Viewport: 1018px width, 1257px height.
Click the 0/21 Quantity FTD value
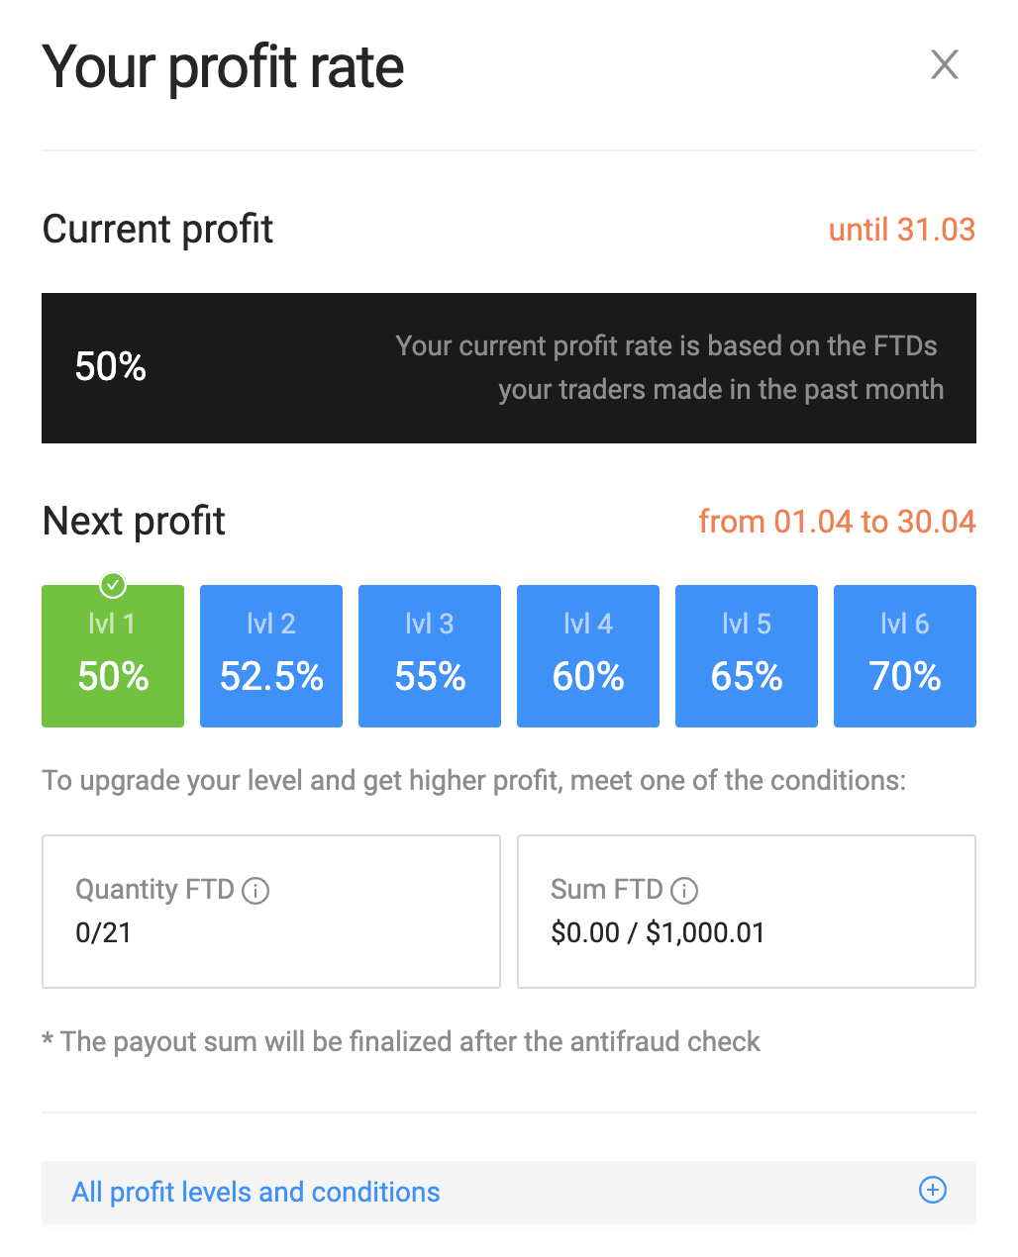coord(103,932)
